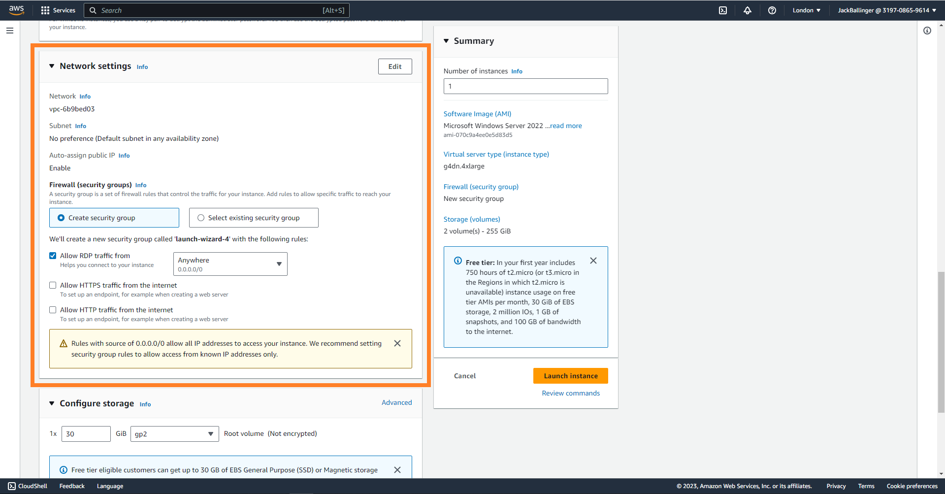Collapse the Network settings section
This screenshot has width=945, height=494.
pyautogui.click(x=52, y=66)
